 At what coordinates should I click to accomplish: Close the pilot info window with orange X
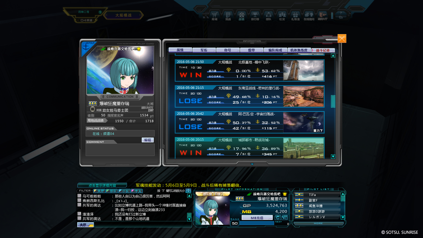coord(342,39)
